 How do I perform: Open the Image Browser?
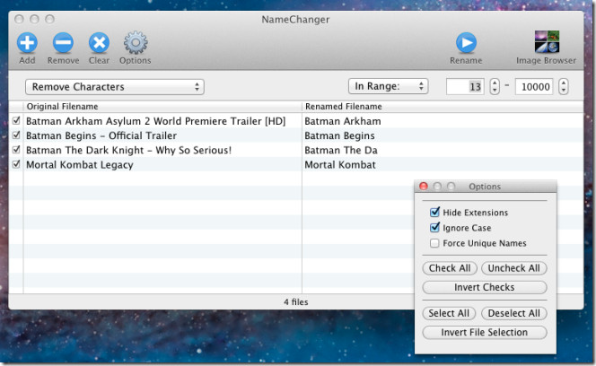546,42
